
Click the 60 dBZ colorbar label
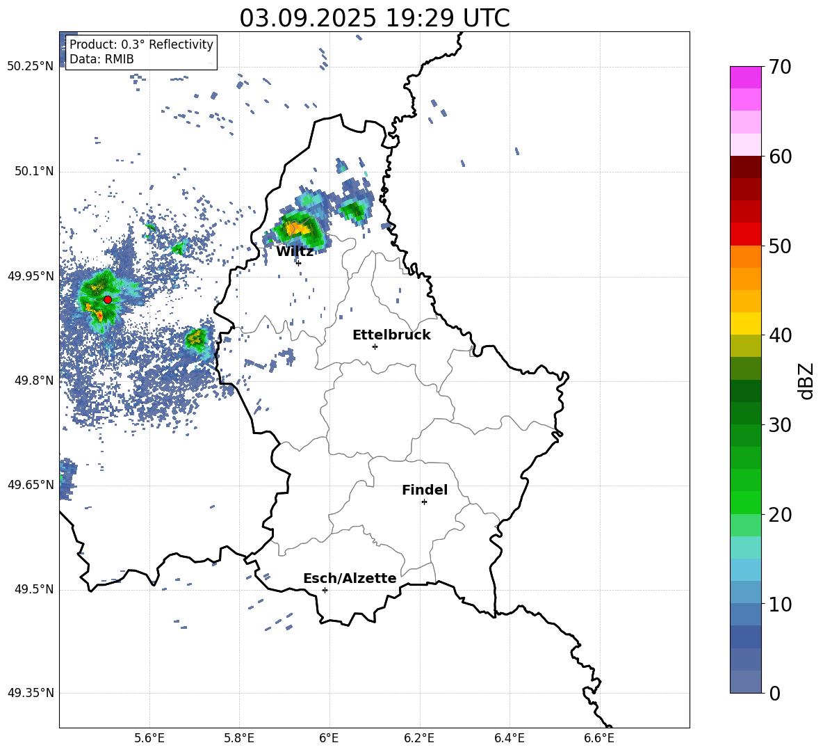pos(780,157)
